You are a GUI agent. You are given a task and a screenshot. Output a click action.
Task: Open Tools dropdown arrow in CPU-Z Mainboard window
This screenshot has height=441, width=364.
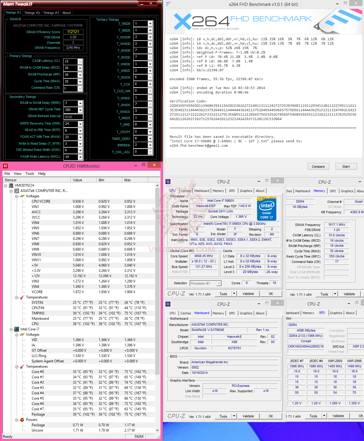234,416
